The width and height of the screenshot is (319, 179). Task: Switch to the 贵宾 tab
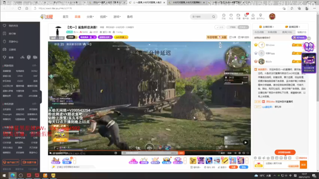pyautogui.click(x=287, y=32)
